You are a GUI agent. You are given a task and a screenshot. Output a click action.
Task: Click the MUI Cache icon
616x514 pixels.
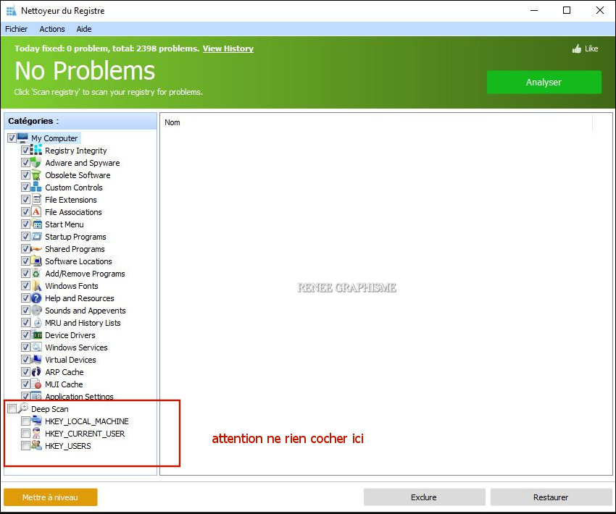coord(36,384)
